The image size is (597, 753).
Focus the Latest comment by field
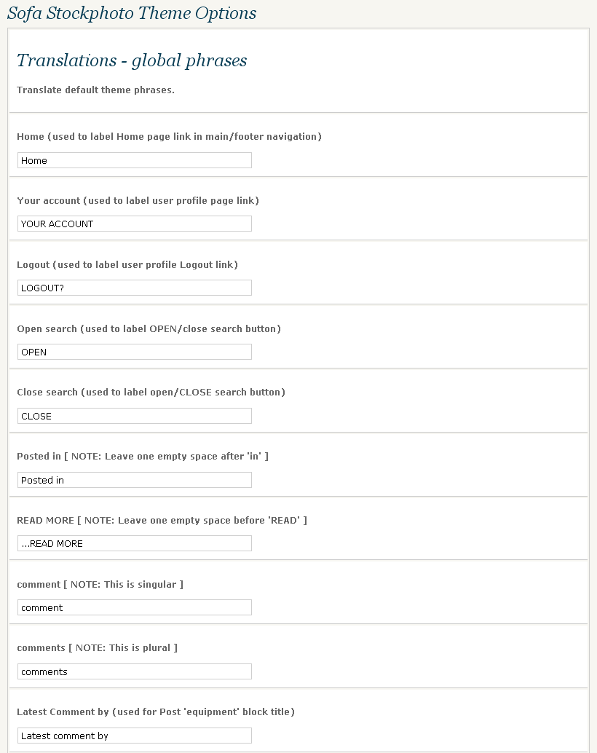click(x=135, y=736)
